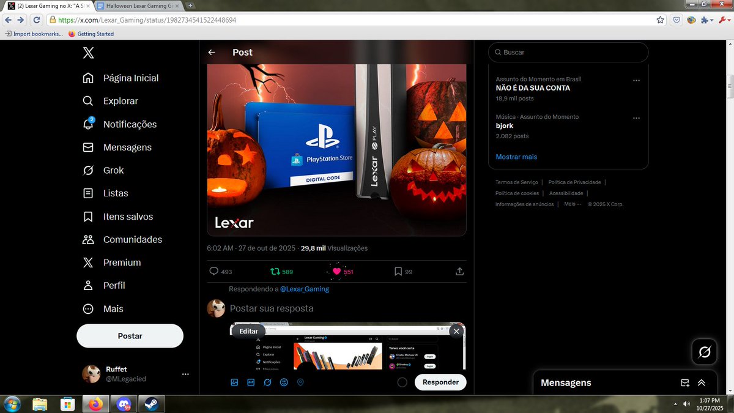The image size is (734, 413).
Task: Switch to Halloween Lexar Gaming tab
Action: (x=138, y=5)
